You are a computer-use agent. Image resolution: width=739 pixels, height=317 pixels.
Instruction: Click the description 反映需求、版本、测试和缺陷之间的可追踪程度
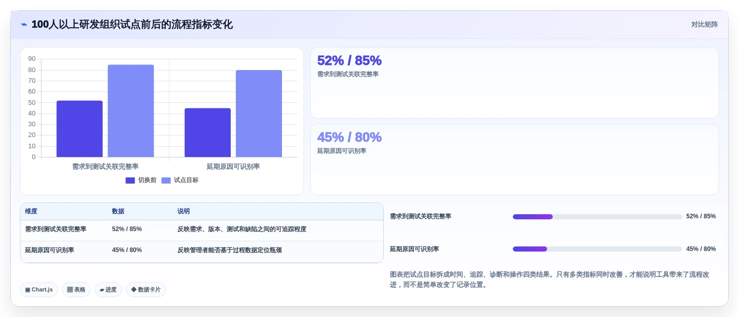pyautogui.click(x=242, y=229)
